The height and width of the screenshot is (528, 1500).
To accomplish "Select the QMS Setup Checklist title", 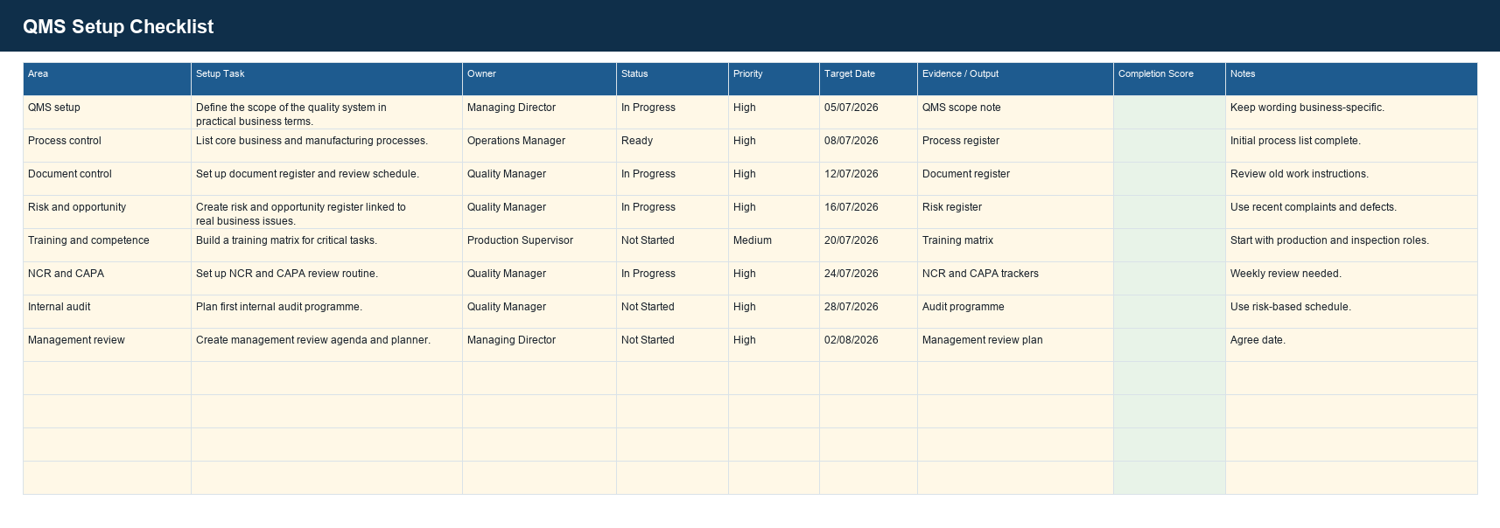I will [x=118, y=27].
